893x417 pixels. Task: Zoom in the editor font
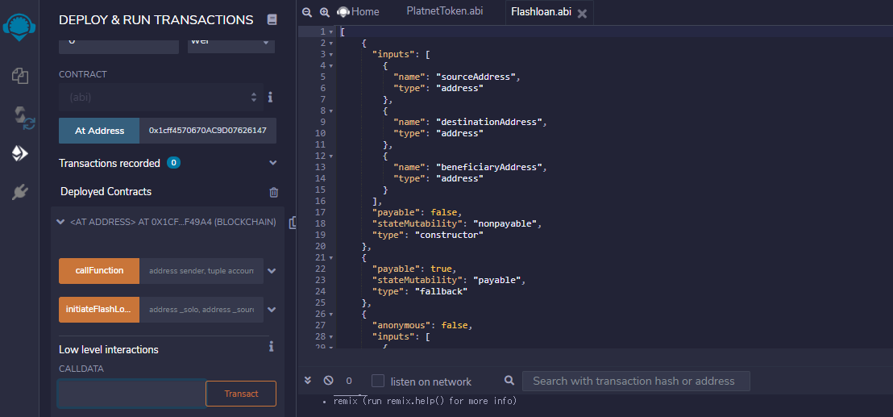(325, 12)
